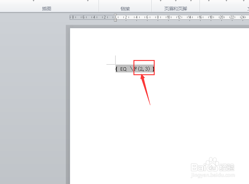Open the 屏幕截图 dropdown arrow in 插图 group
249x184 pixels.
88,1
